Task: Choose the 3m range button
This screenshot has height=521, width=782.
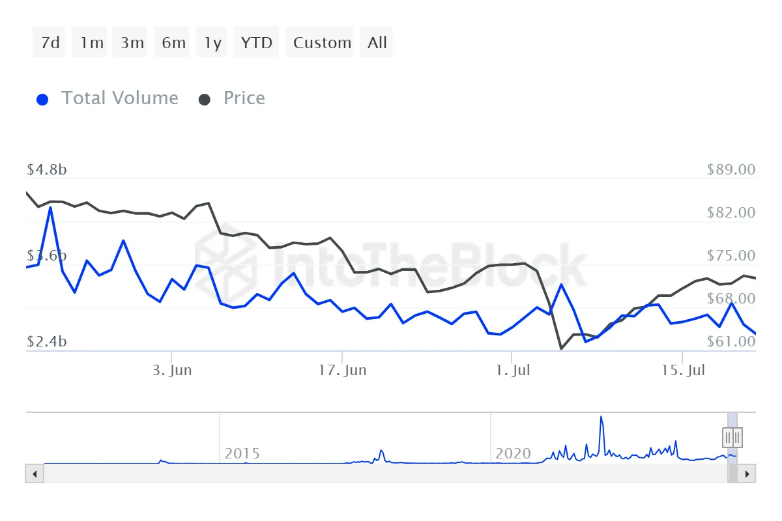Action: pyautogui.click(x=132, y=43)
